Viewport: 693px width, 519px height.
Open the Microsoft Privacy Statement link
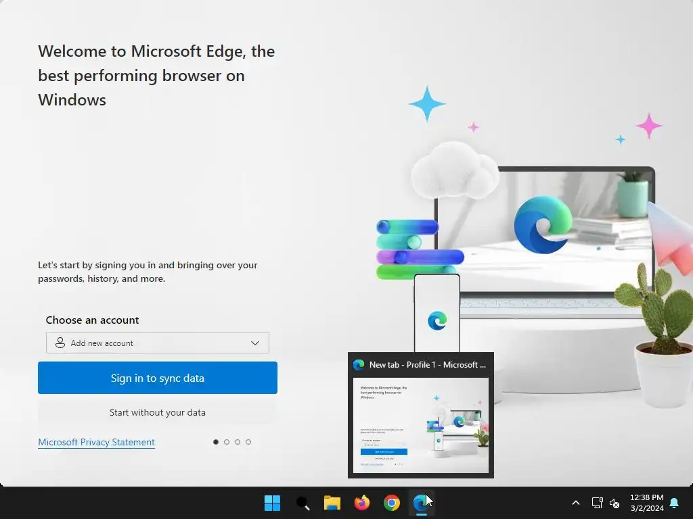point(96,442)
